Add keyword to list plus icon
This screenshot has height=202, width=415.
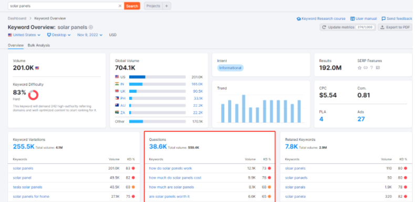91,27
